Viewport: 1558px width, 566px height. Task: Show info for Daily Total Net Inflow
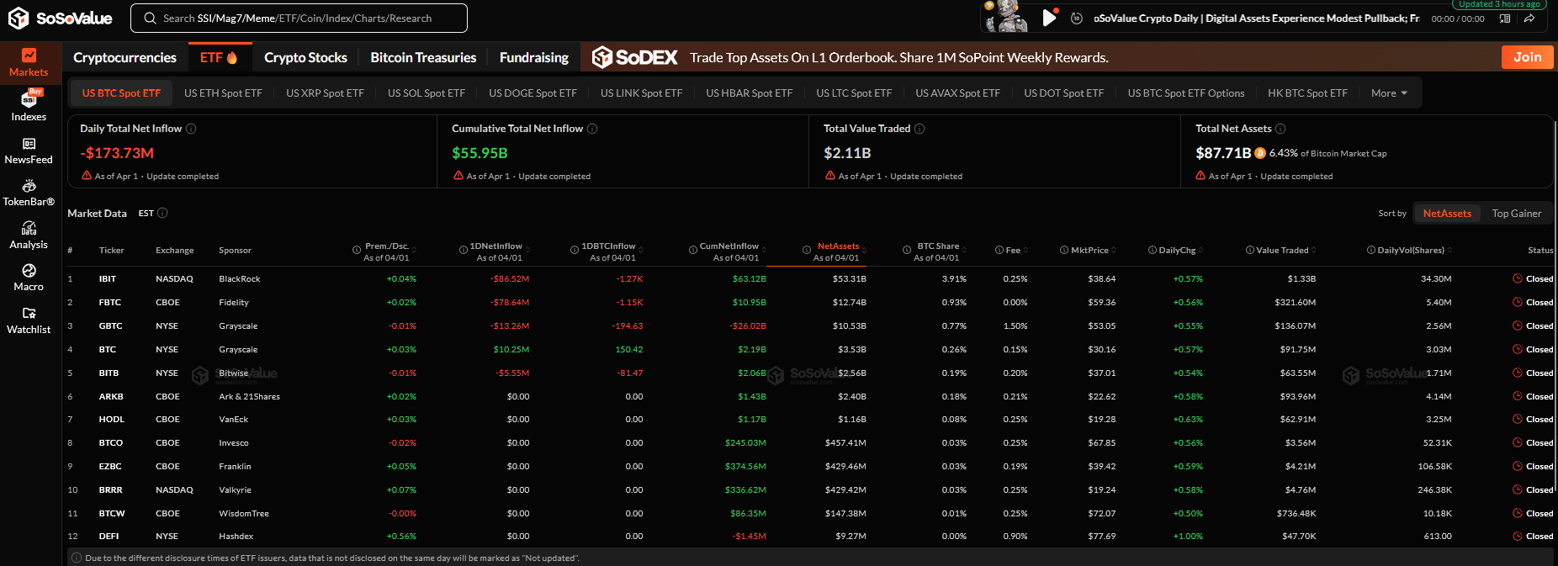tap(191, 129)
